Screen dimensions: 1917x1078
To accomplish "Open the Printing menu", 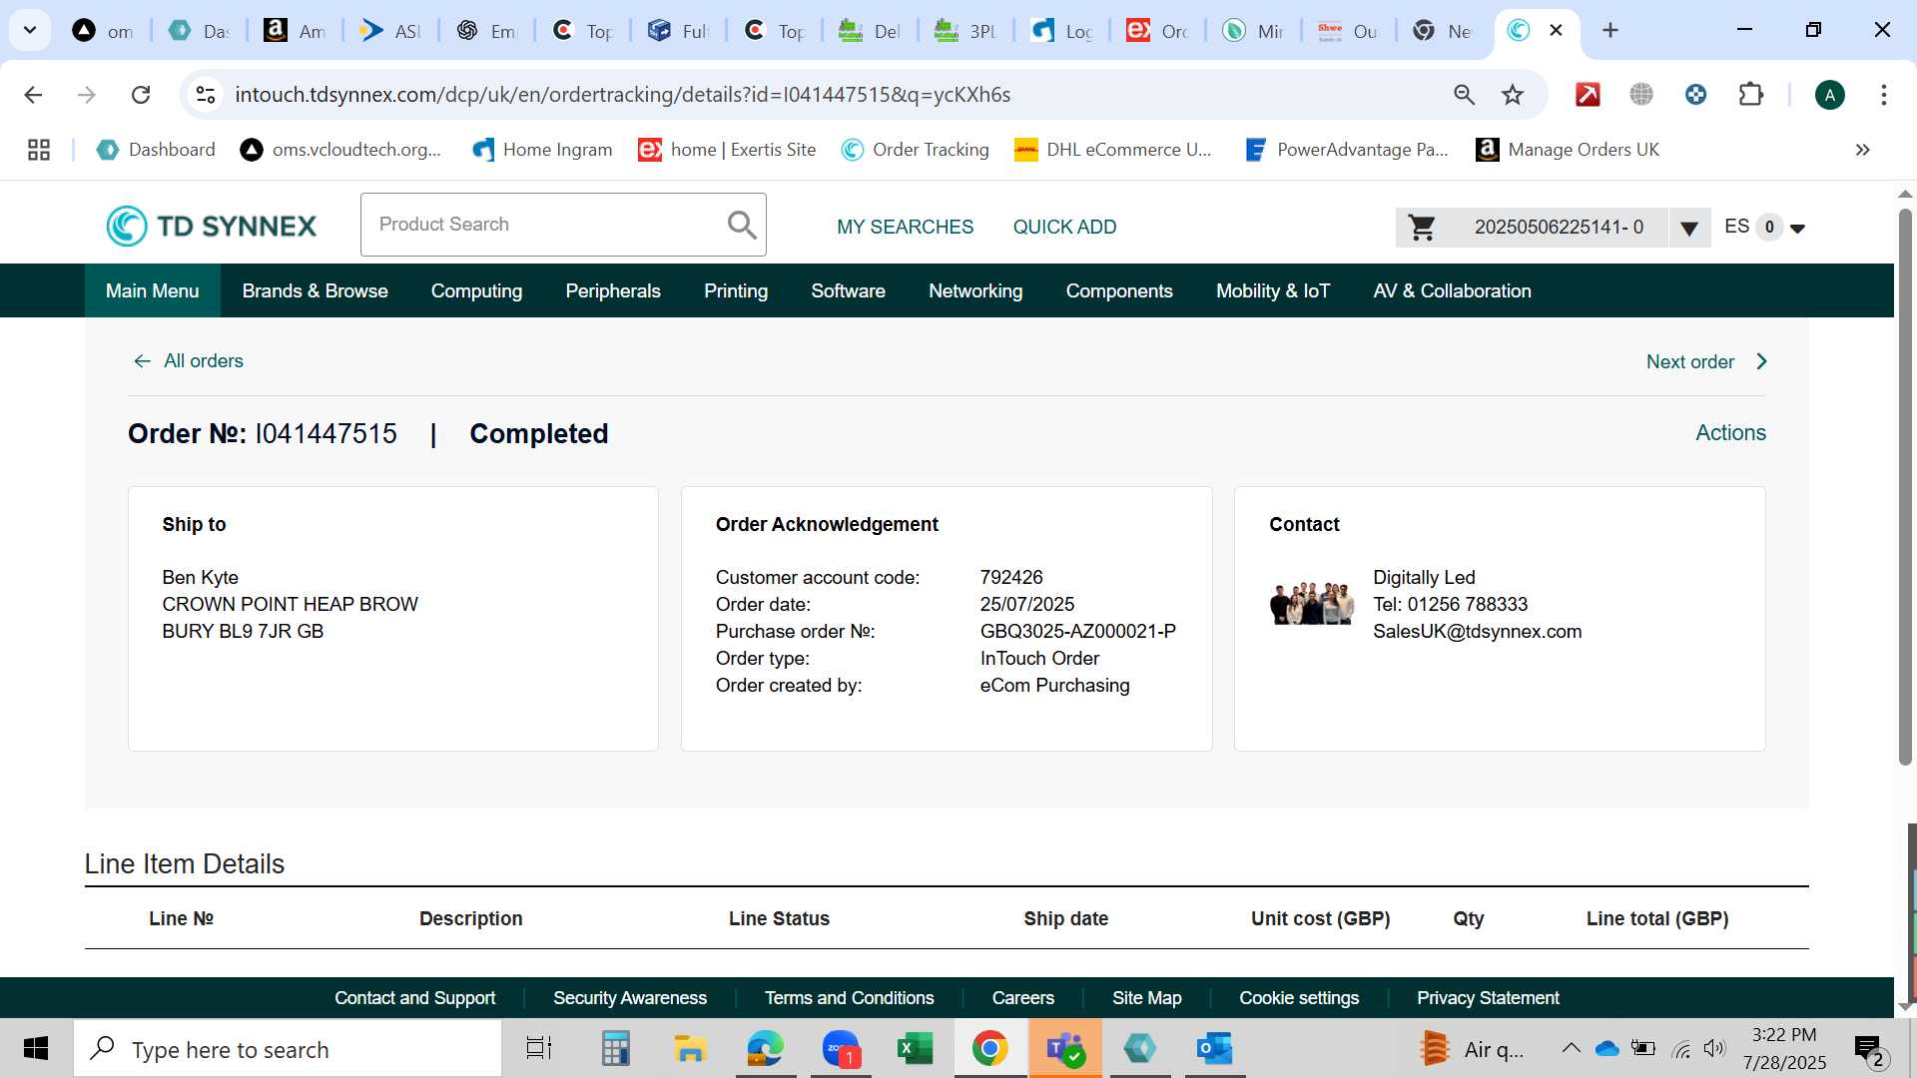I will coord(736,290).
